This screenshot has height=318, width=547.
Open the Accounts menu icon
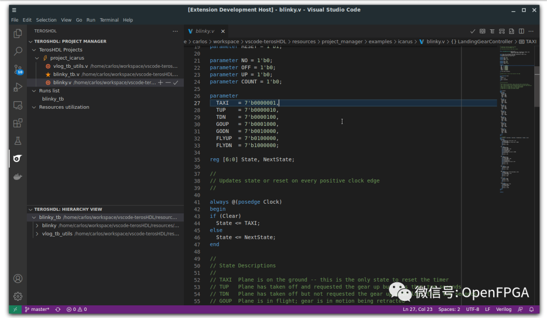[18, 279]
